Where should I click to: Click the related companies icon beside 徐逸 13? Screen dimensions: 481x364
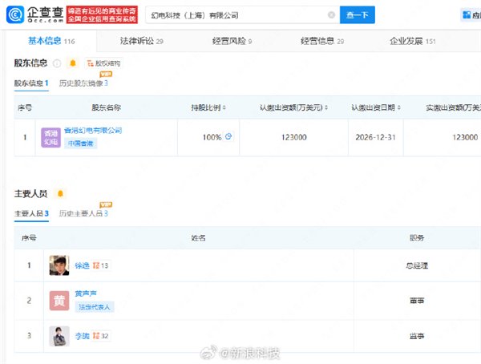(x=96, y=265)
